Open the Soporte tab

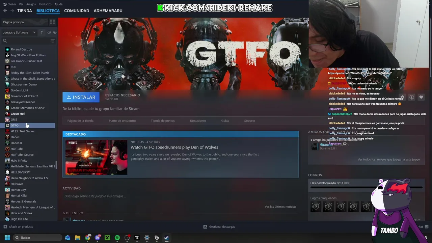point(250,120)
